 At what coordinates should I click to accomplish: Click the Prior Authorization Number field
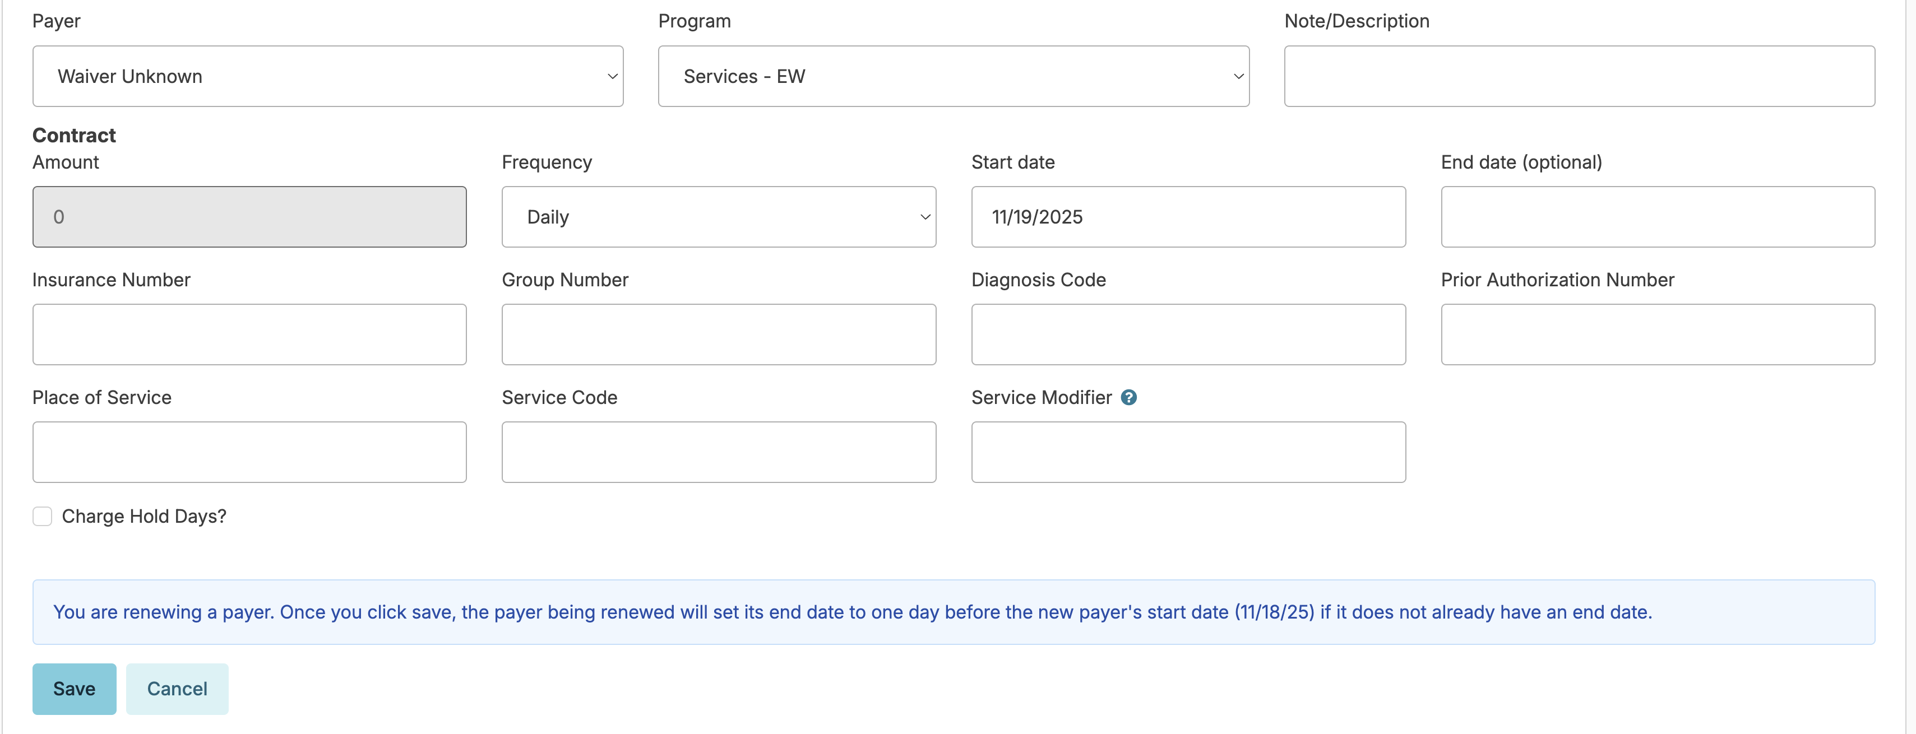[1657, 335]
